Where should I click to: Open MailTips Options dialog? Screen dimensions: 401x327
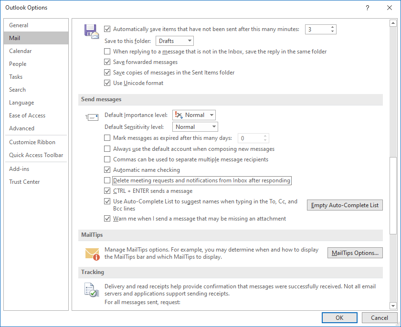pos(355,253)
